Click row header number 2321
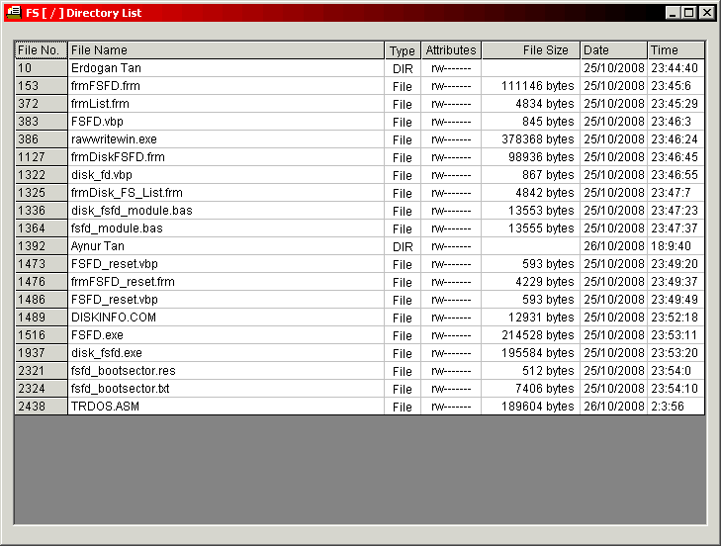 pyautogui.click(x=41, y=371)
